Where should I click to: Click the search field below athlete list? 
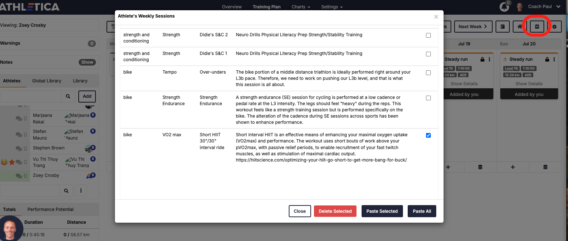[30, 191]
